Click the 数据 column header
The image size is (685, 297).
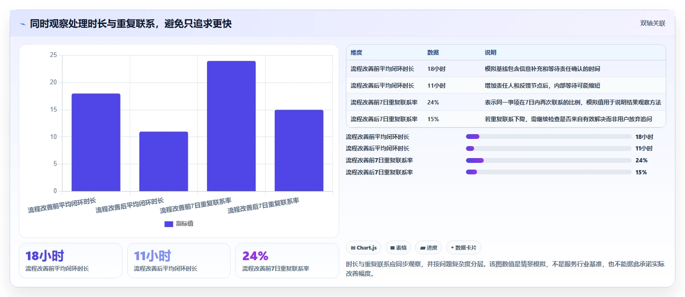(x=433, y=53)
